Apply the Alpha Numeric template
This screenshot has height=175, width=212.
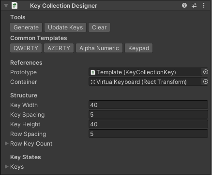(99, 48)
